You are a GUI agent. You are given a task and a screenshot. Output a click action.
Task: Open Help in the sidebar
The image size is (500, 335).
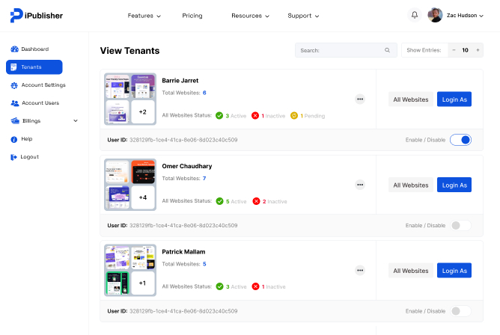[x=22, y=139]
